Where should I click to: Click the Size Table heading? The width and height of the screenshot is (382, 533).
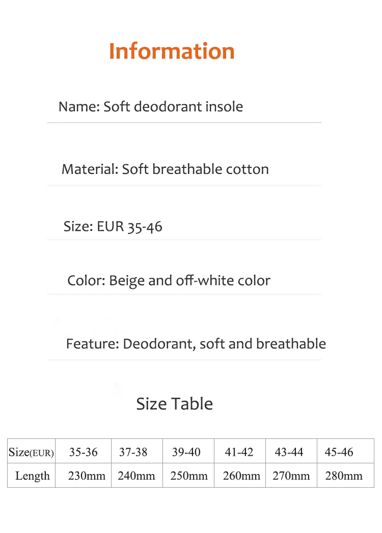click(174, 404)
